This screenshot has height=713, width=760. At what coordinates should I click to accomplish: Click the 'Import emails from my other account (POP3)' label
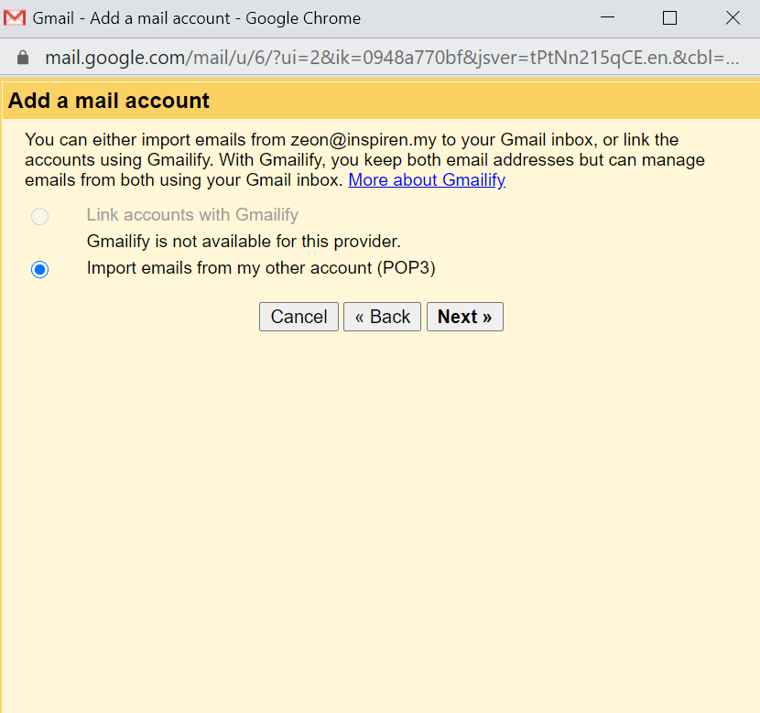pyautogui.click(x=261, y=268)
